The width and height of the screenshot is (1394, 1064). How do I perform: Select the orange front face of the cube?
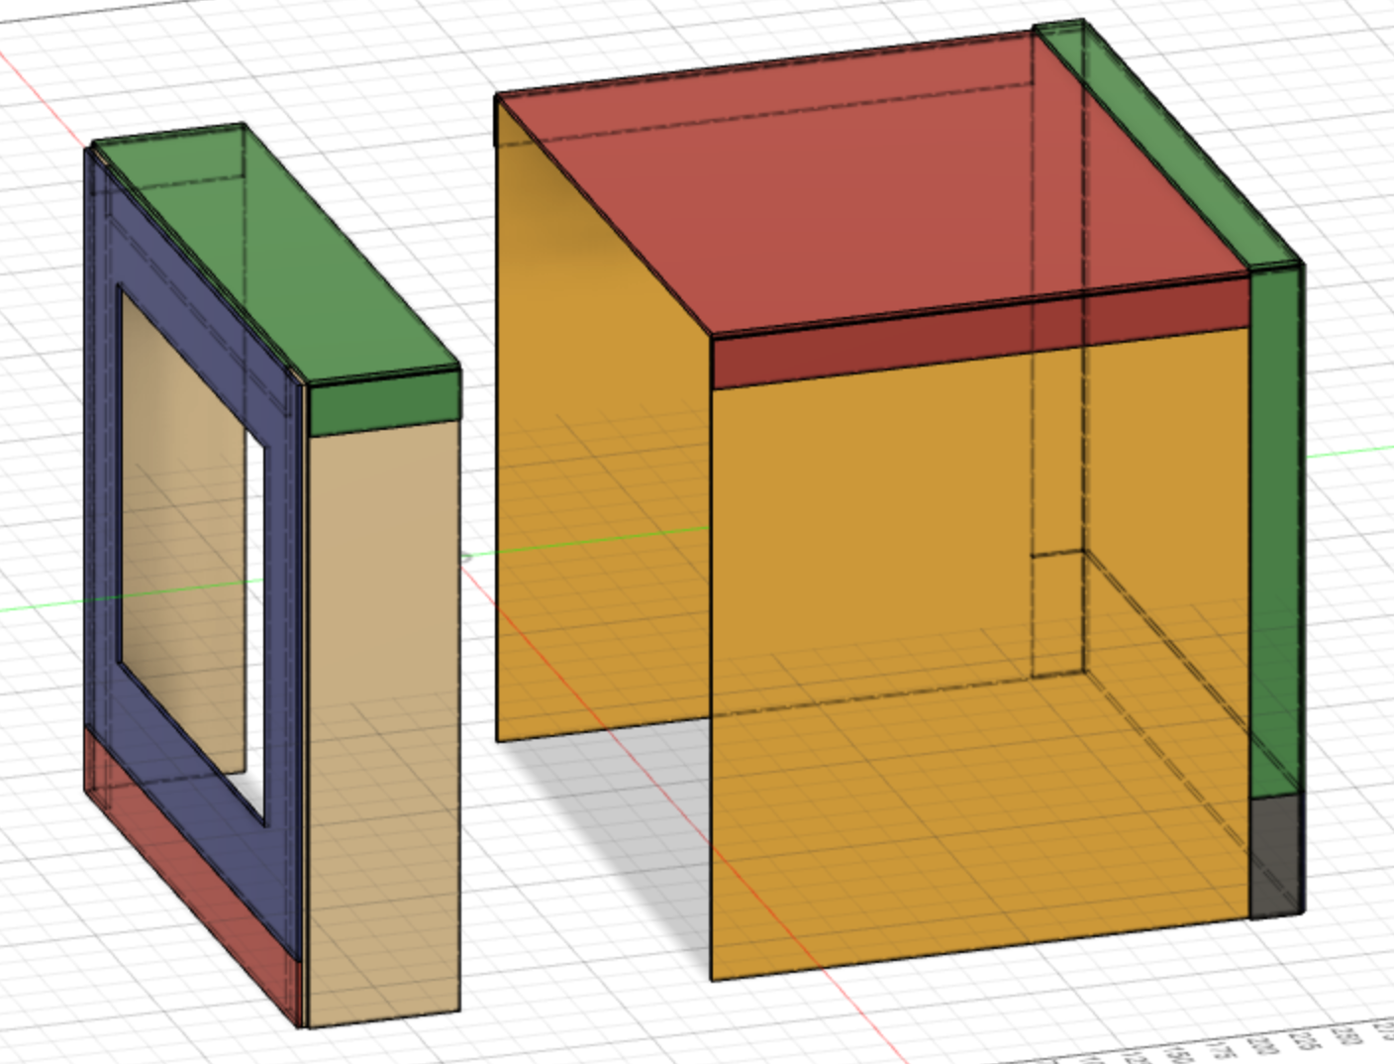coord(980,654)
